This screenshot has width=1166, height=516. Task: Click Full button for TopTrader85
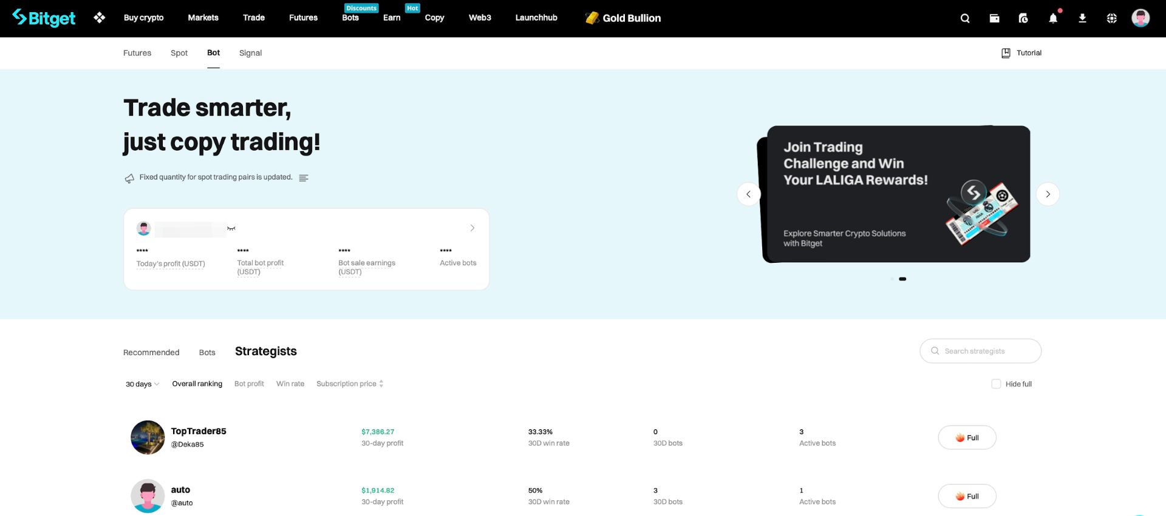point(967,438)
